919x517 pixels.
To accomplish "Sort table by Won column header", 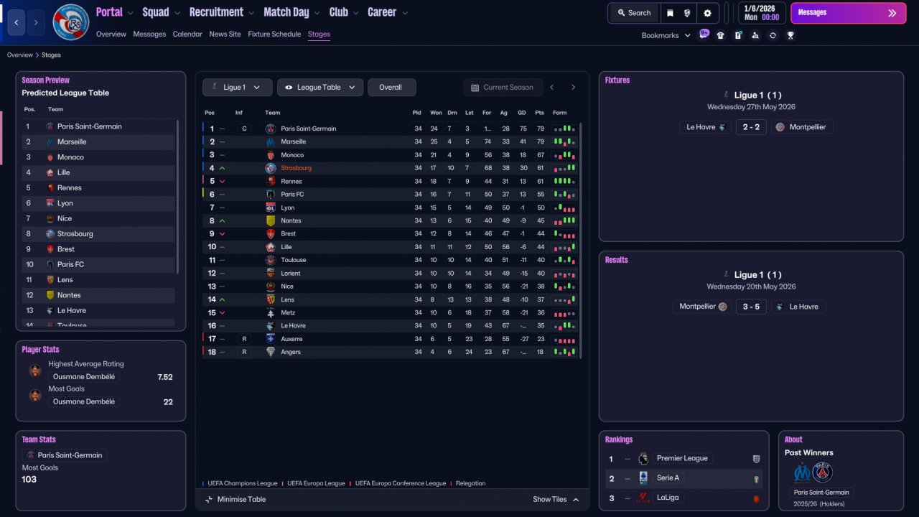I will click(436, 113).
